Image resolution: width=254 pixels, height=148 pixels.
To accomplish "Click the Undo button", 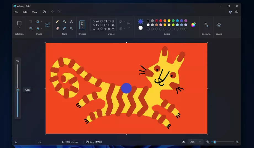I will click(52, 12).
